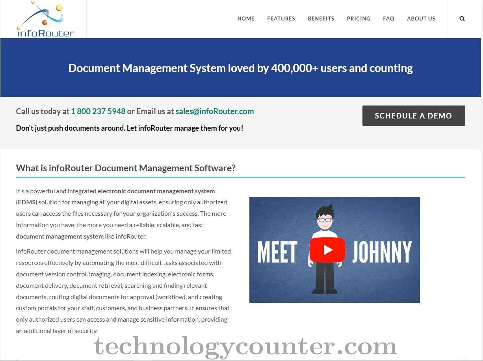Screen dimensions: 483x361
Task: Navigate to the FAQ page
Action: click(388, 19)
